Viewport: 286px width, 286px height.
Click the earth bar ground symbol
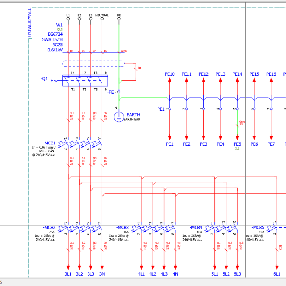pos(118,117)
